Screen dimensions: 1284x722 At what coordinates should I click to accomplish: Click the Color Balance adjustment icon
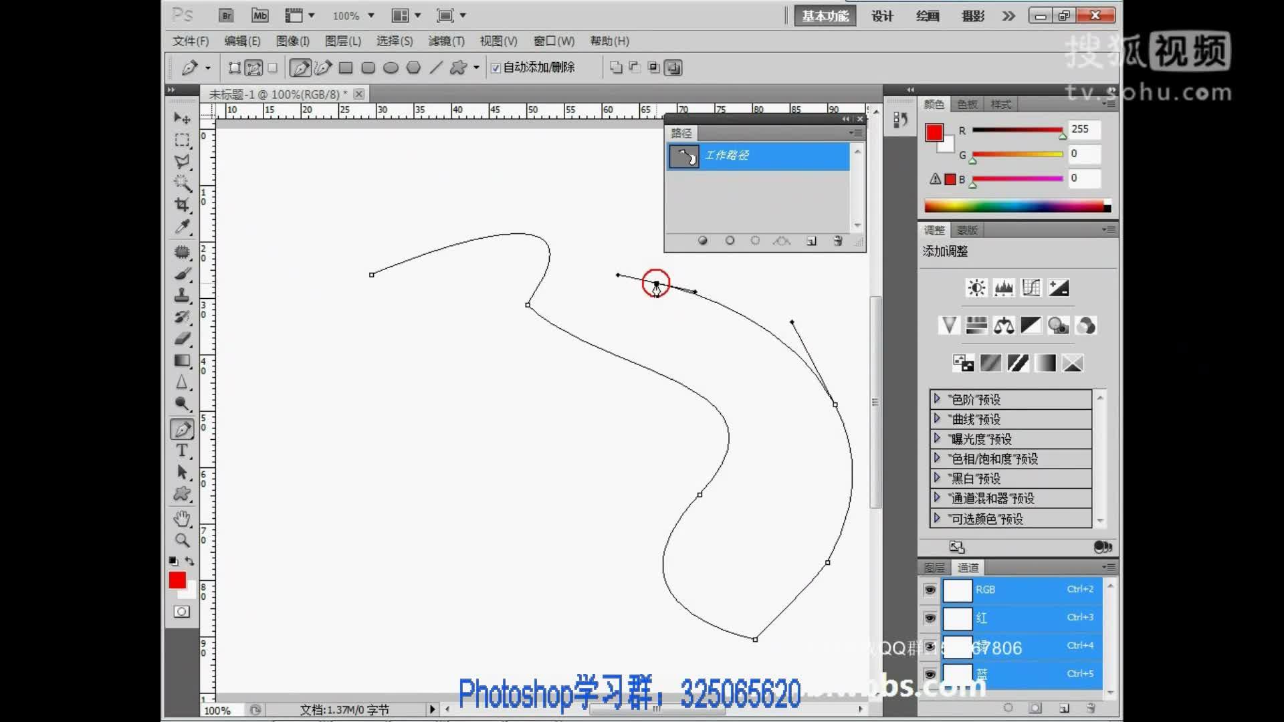point(1004,326)
